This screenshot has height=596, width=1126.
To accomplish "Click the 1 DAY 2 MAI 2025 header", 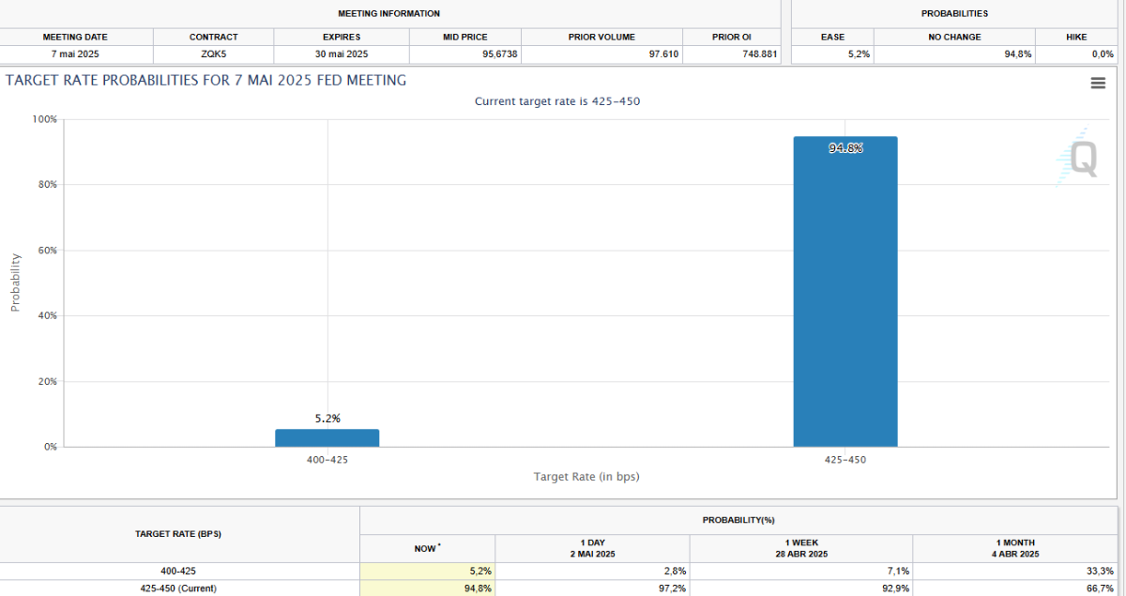I will [592, 548].
